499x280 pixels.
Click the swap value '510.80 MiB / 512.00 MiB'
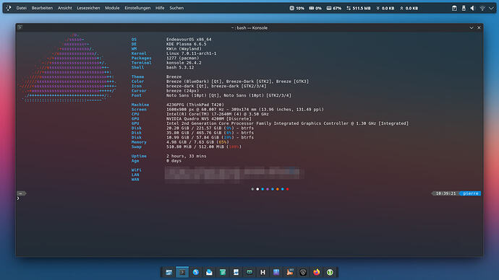pyautogui.click(x=195, y=146)
